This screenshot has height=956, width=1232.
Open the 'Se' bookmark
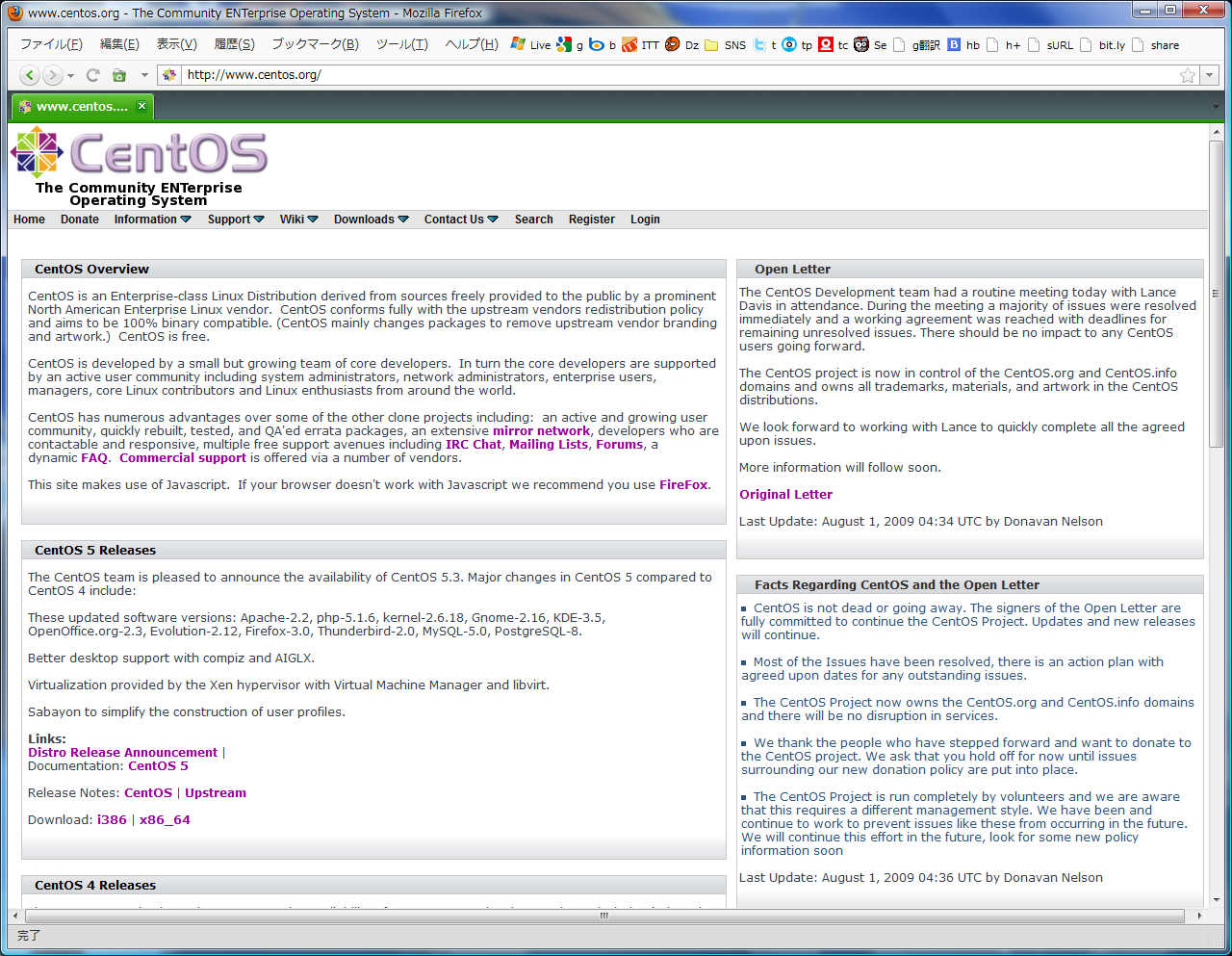(870, 44)
